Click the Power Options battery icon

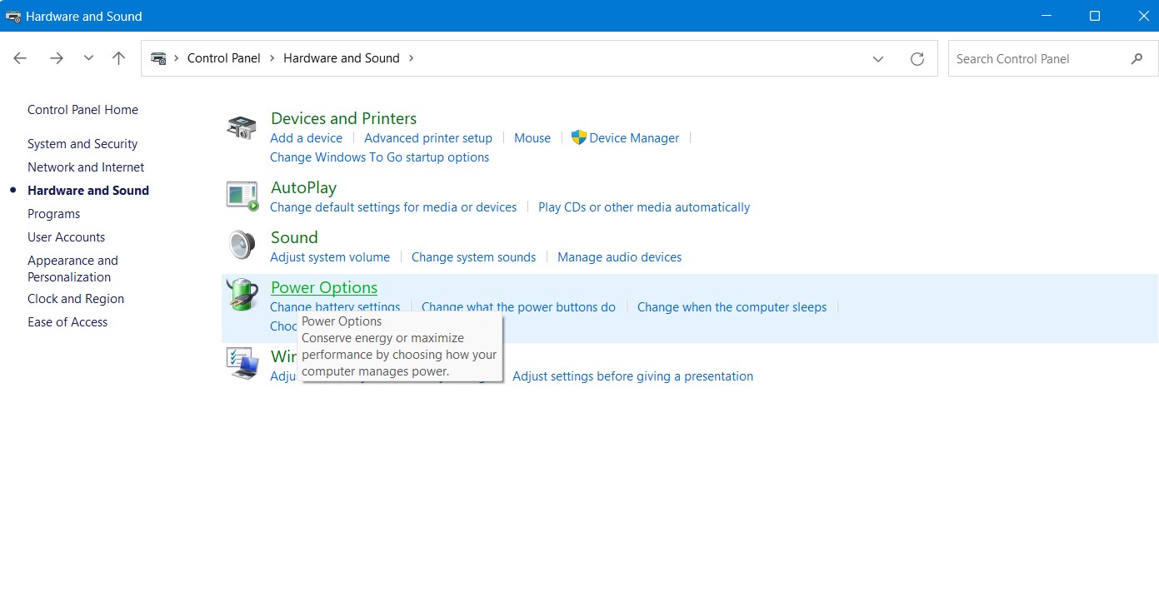pos(242,295)
